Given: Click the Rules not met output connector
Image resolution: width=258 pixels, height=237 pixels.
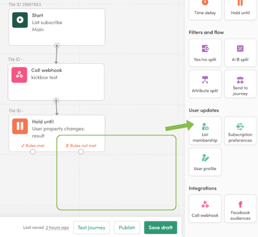Looking at the screenshot, I should [x=81, y=152].
